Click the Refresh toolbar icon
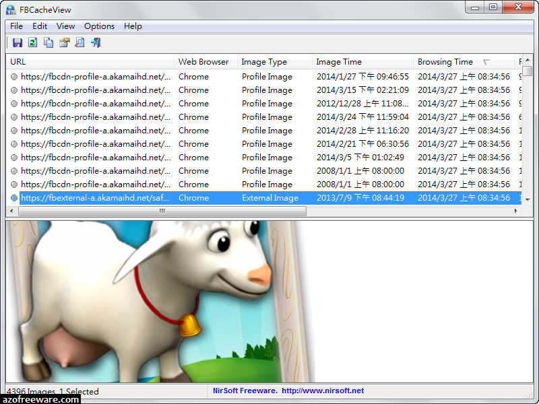Screen dimensions: 539x404 (x=32, y=42)
